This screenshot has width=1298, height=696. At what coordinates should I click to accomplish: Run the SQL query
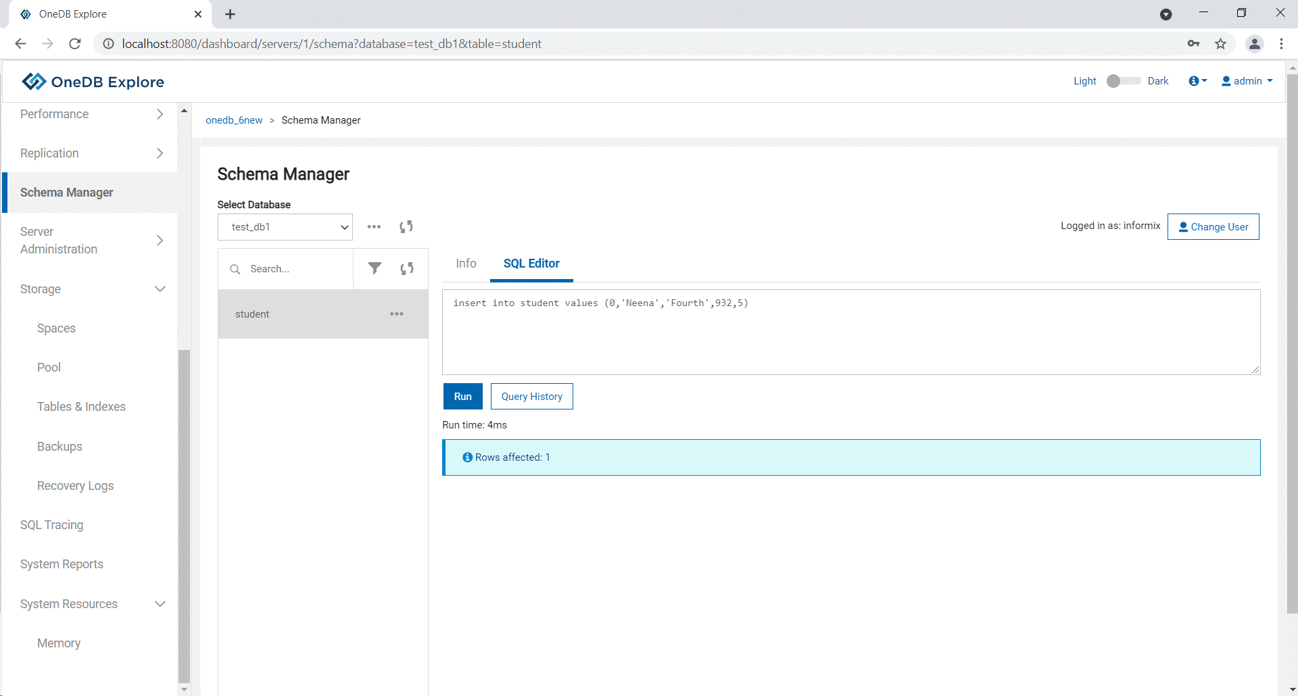click(463, 397)
